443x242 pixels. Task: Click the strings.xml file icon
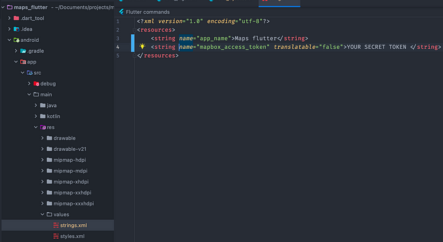coord(56,226)
